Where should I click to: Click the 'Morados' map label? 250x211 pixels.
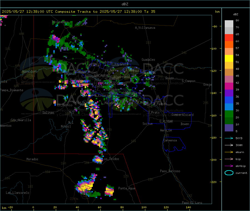pyautogui.click(x=32, y=159)
